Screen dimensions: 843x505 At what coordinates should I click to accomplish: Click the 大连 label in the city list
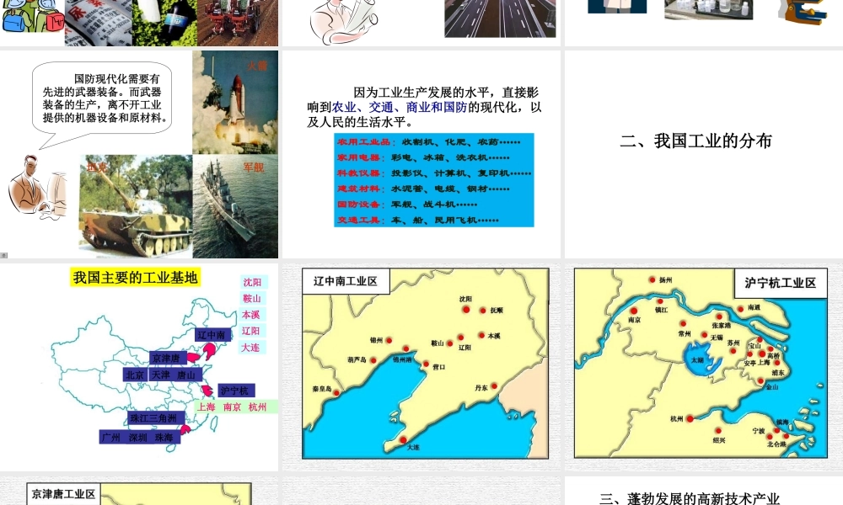[x=250, y=348]
